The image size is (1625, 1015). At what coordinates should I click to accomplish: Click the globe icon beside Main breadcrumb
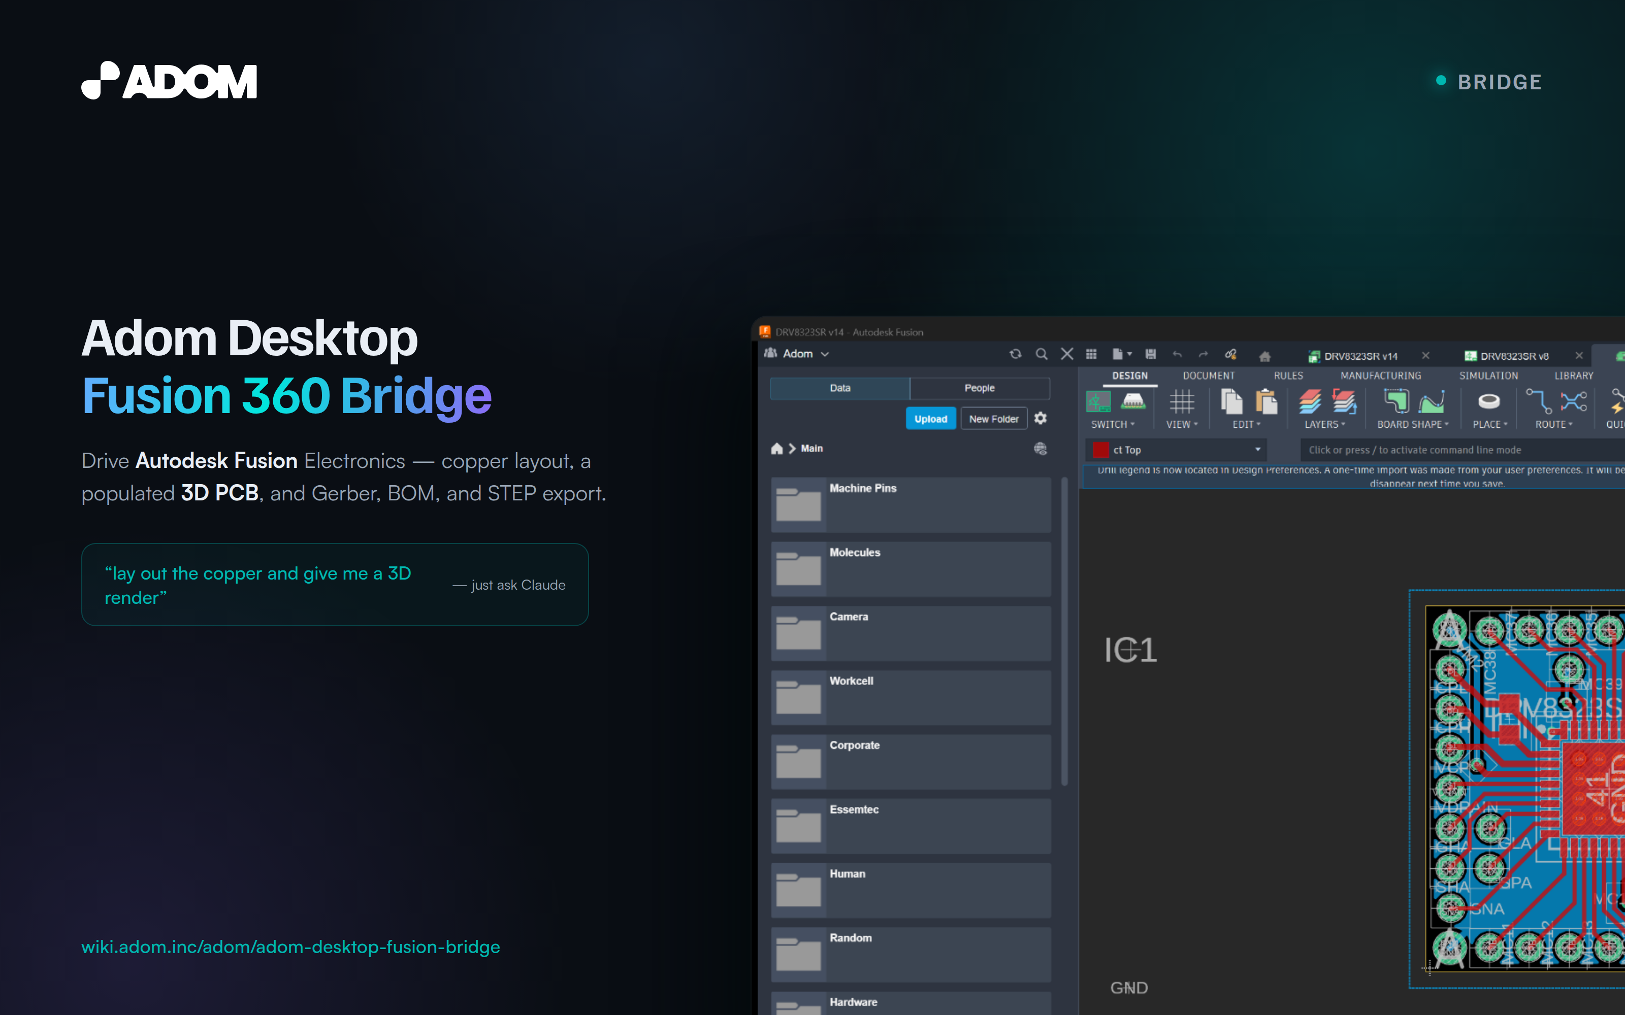1040,449
